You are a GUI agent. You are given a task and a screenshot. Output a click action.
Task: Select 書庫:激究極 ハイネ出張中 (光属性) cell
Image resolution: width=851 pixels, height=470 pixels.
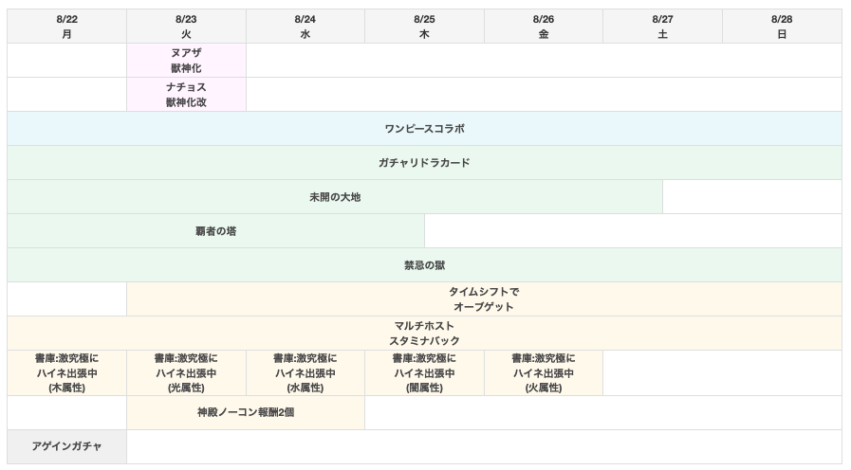186,373
